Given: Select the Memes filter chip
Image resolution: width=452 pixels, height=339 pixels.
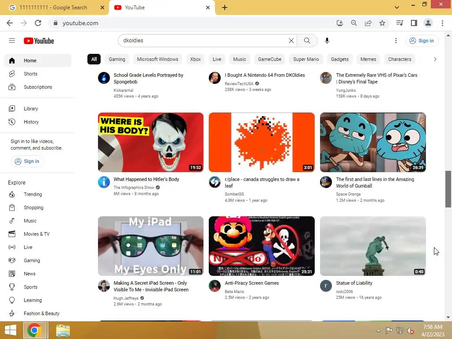Looking at the screenshot, I should tap(368, 59).
